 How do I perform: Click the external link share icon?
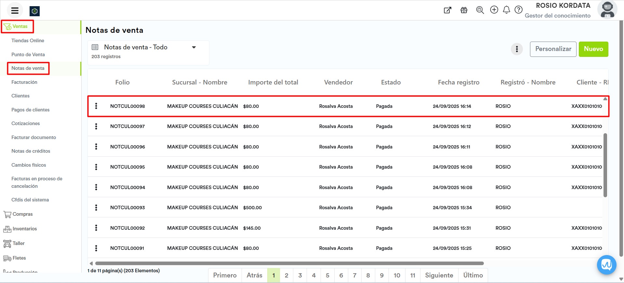tap(447, 10)
